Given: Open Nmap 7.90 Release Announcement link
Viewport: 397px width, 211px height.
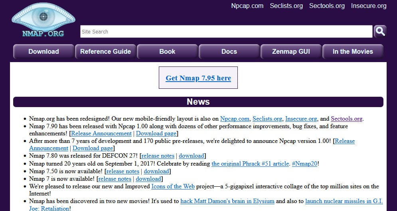Looking at the screenshot, I should [x=101, y=133].
